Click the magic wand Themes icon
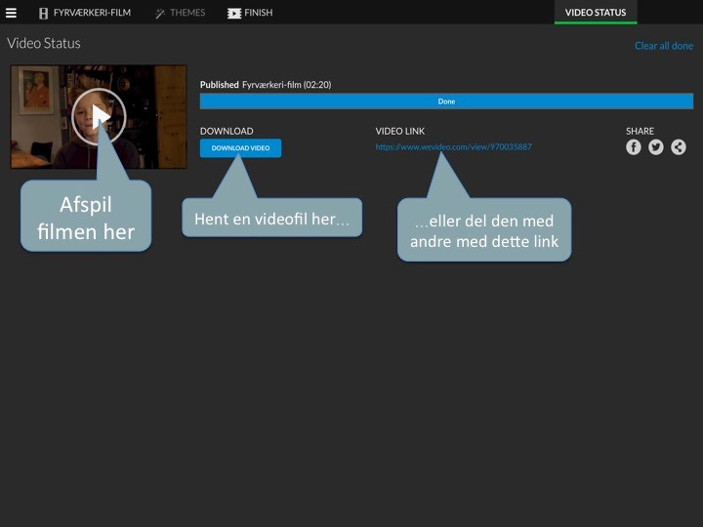 click(x=160, y=14)
